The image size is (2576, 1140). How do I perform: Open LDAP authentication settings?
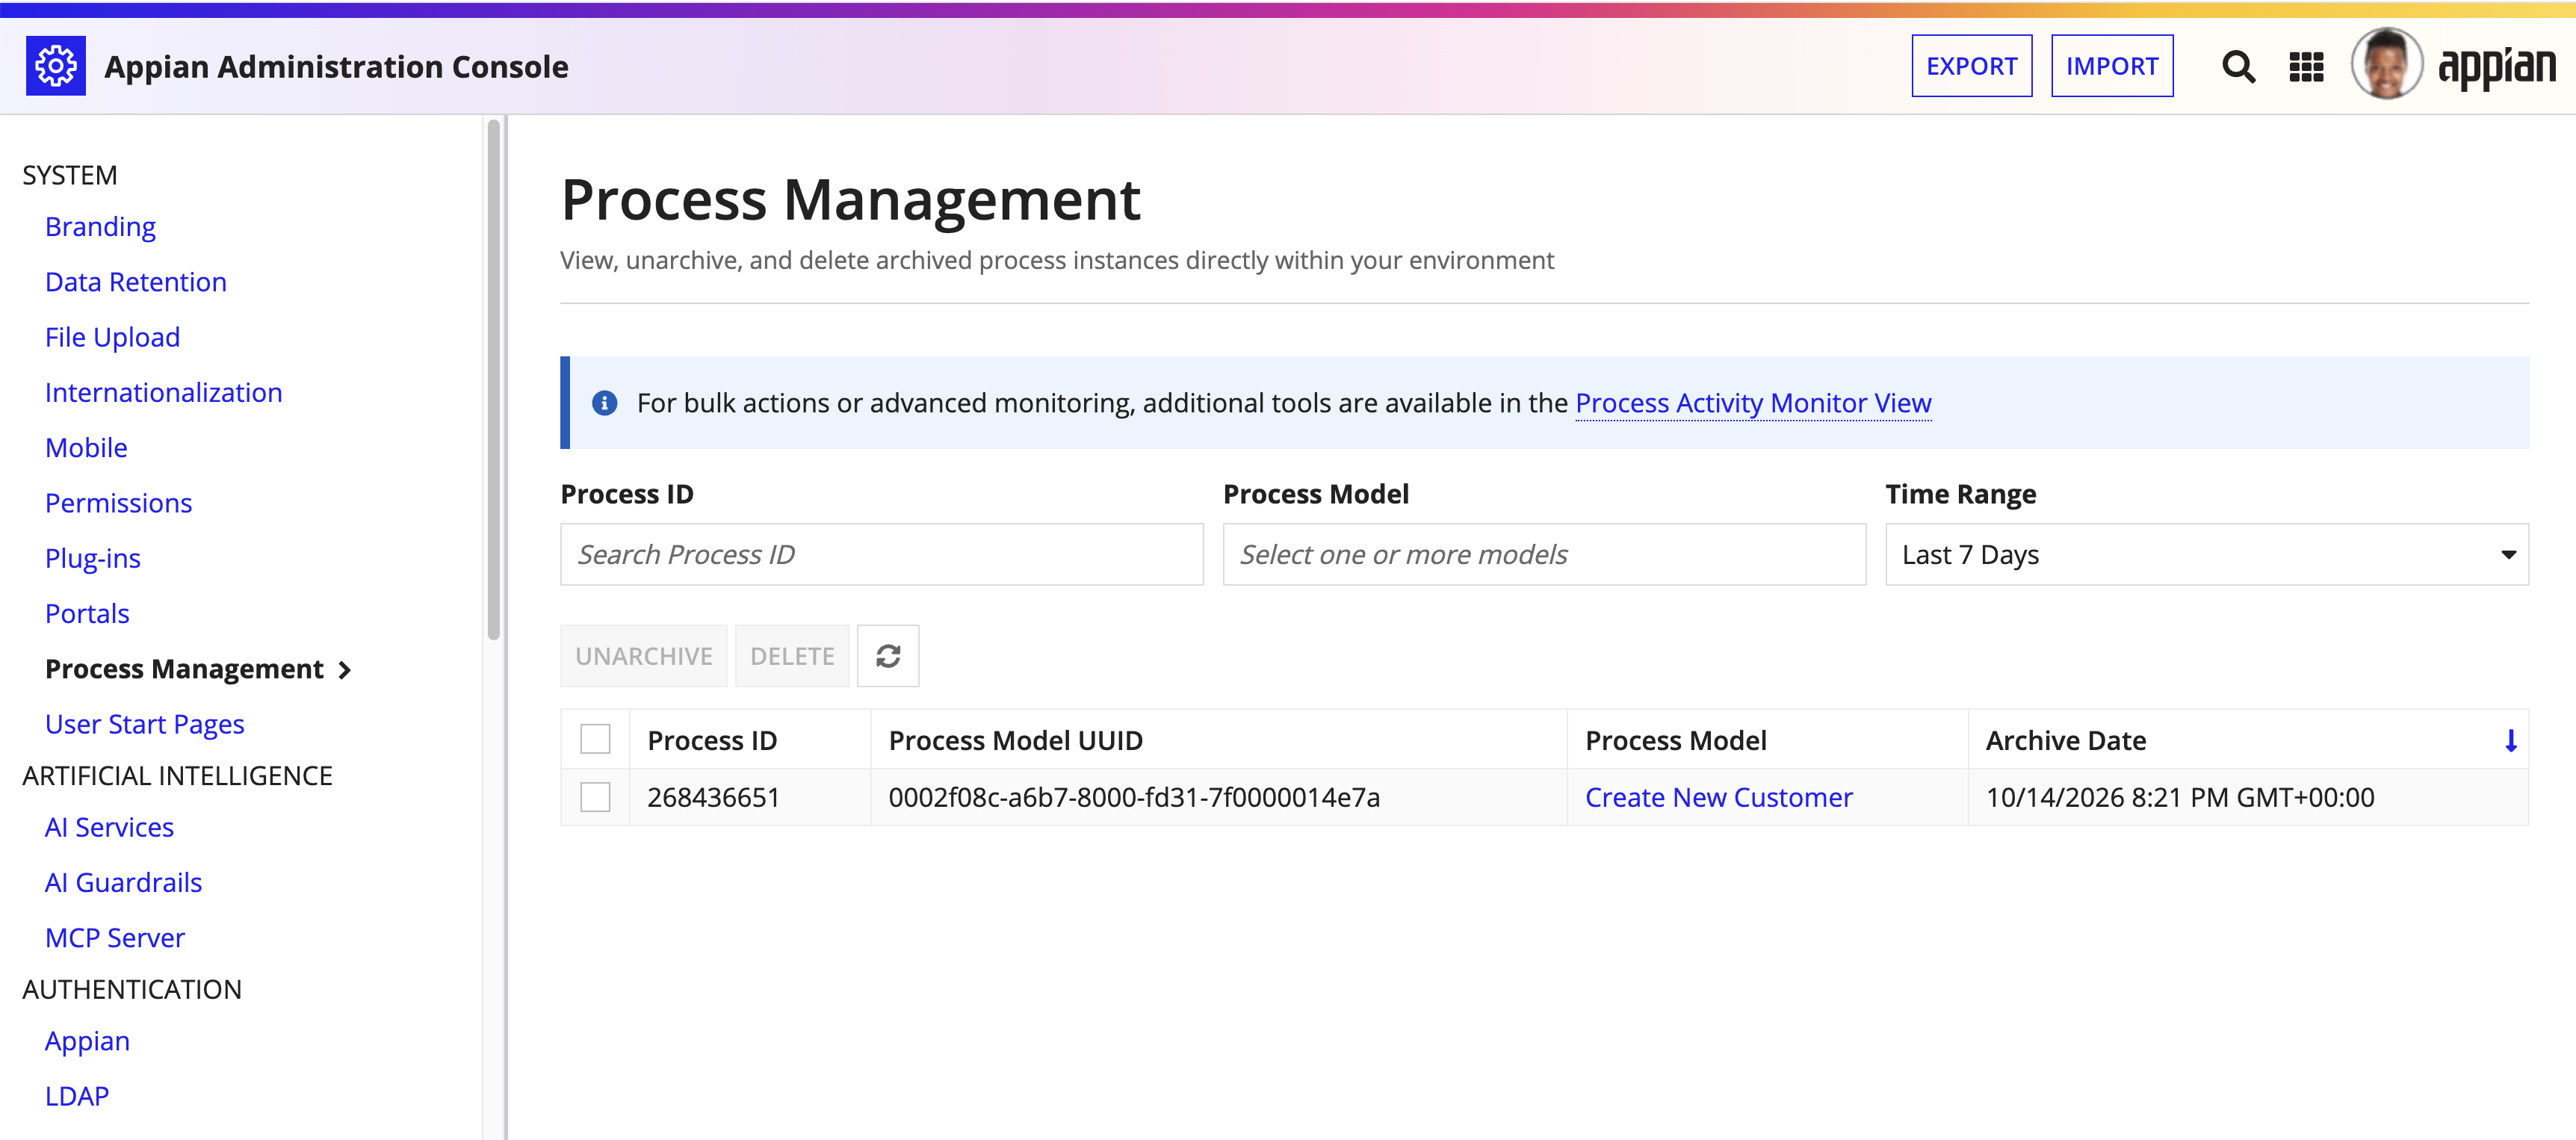coord(77,1097)
